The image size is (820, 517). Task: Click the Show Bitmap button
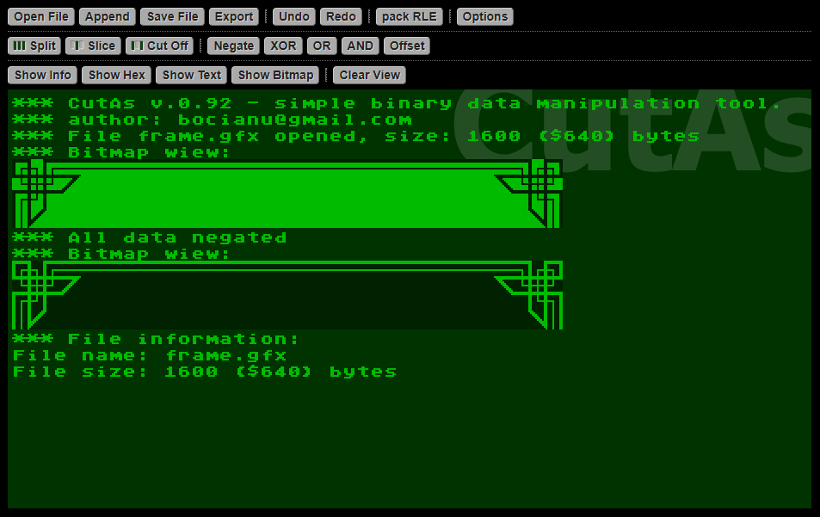[x=275, y=75]
